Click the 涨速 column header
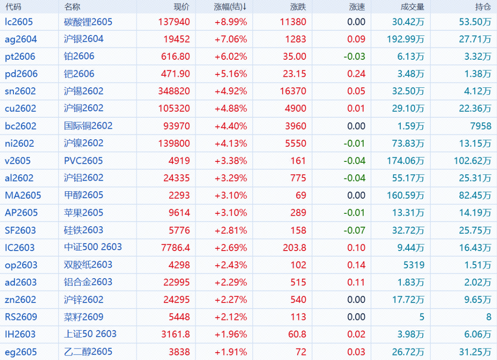 coord(357,7)
